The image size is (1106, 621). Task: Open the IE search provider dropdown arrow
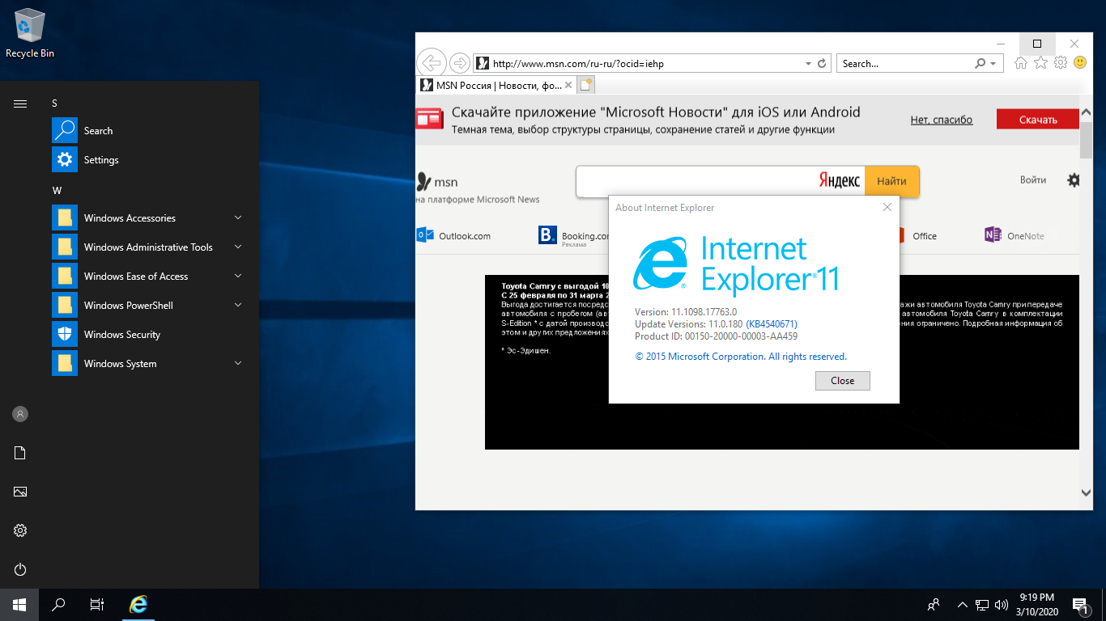[993, 63]
